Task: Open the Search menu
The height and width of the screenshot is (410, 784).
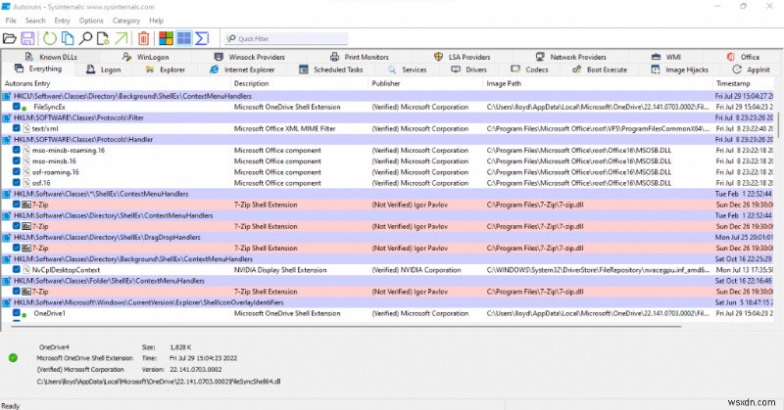Action: pyautogui.click(x=35, y=21)
